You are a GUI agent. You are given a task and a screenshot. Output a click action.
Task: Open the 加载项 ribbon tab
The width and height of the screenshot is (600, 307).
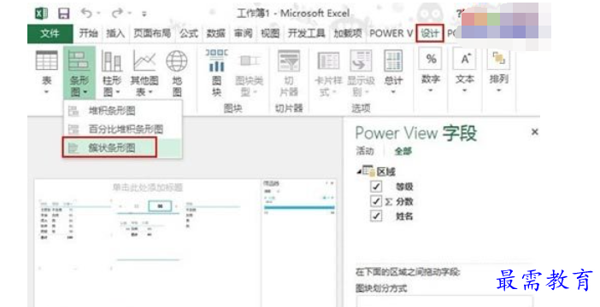[x=348, y=33]
